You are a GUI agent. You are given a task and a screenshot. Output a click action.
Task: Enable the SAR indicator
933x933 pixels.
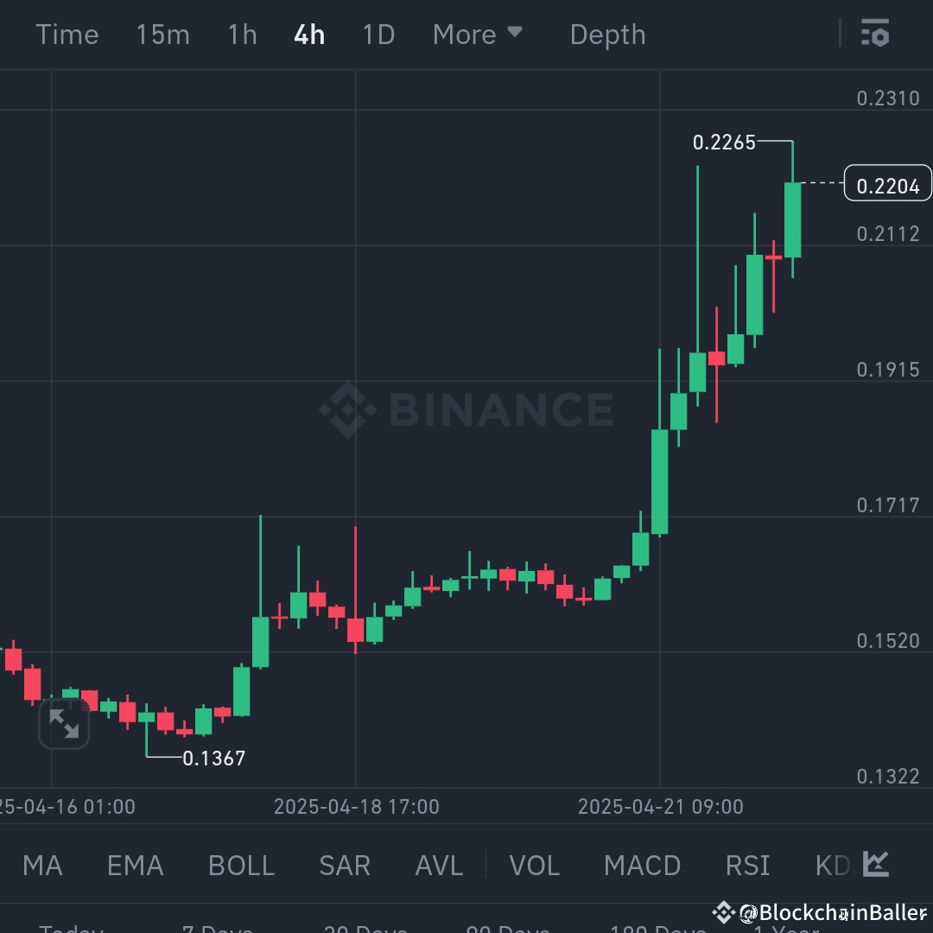[344, 865]
